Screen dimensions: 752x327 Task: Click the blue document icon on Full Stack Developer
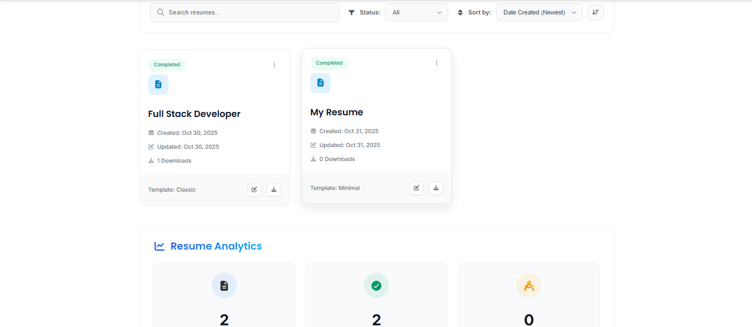[x=158, y=85]
